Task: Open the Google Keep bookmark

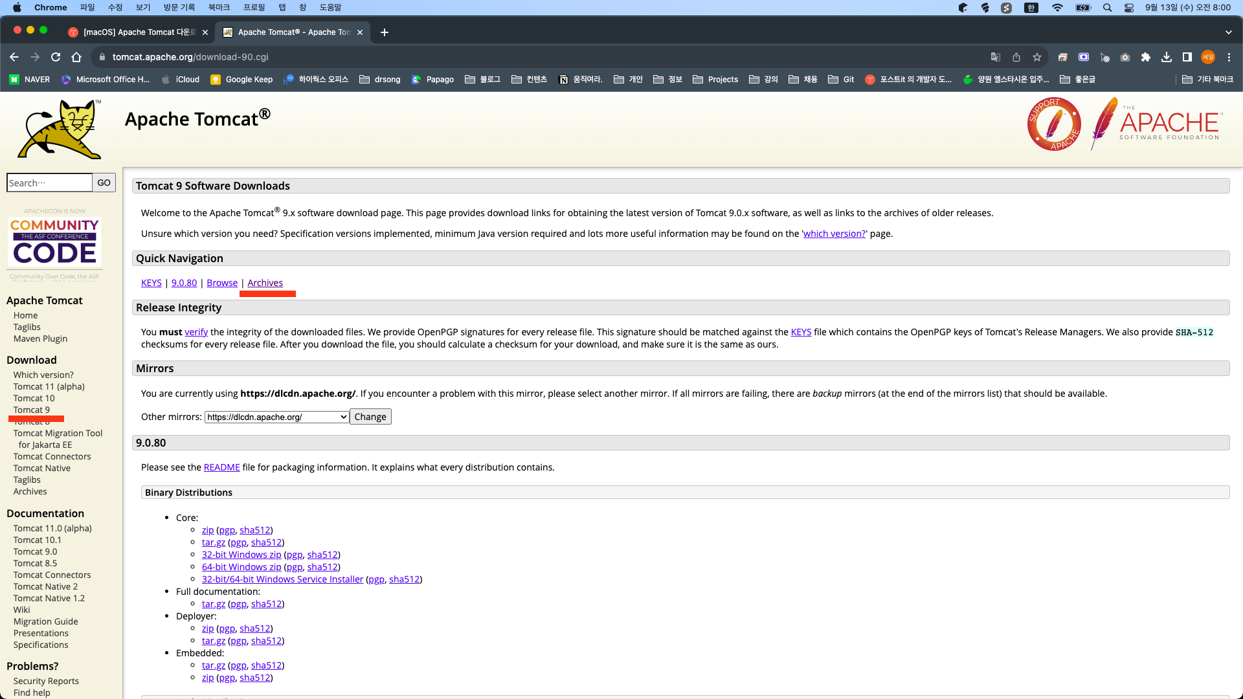Action: [x=241, y=80]
